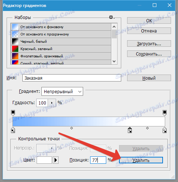Open the presets gear menu
Image resolution: width=178 pixels, height=182 pixels.
coord(112,17)
